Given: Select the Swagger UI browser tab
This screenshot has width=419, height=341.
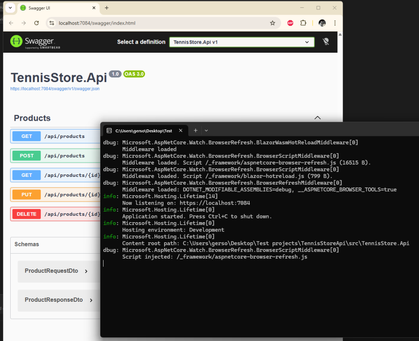Looking at the screenshot, I should (x=59, y=8).
